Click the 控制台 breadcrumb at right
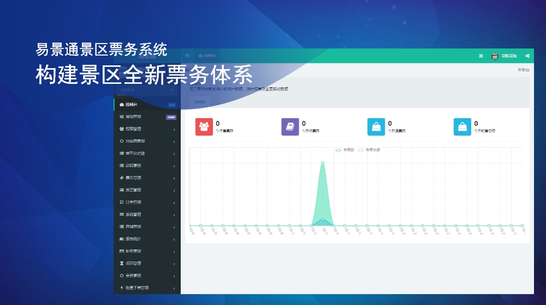Image resolution: width=546 pixels, height=305 pixels. (x=524, y=70)
